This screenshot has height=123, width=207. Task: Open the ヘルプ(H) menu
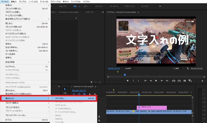(86, 1)
